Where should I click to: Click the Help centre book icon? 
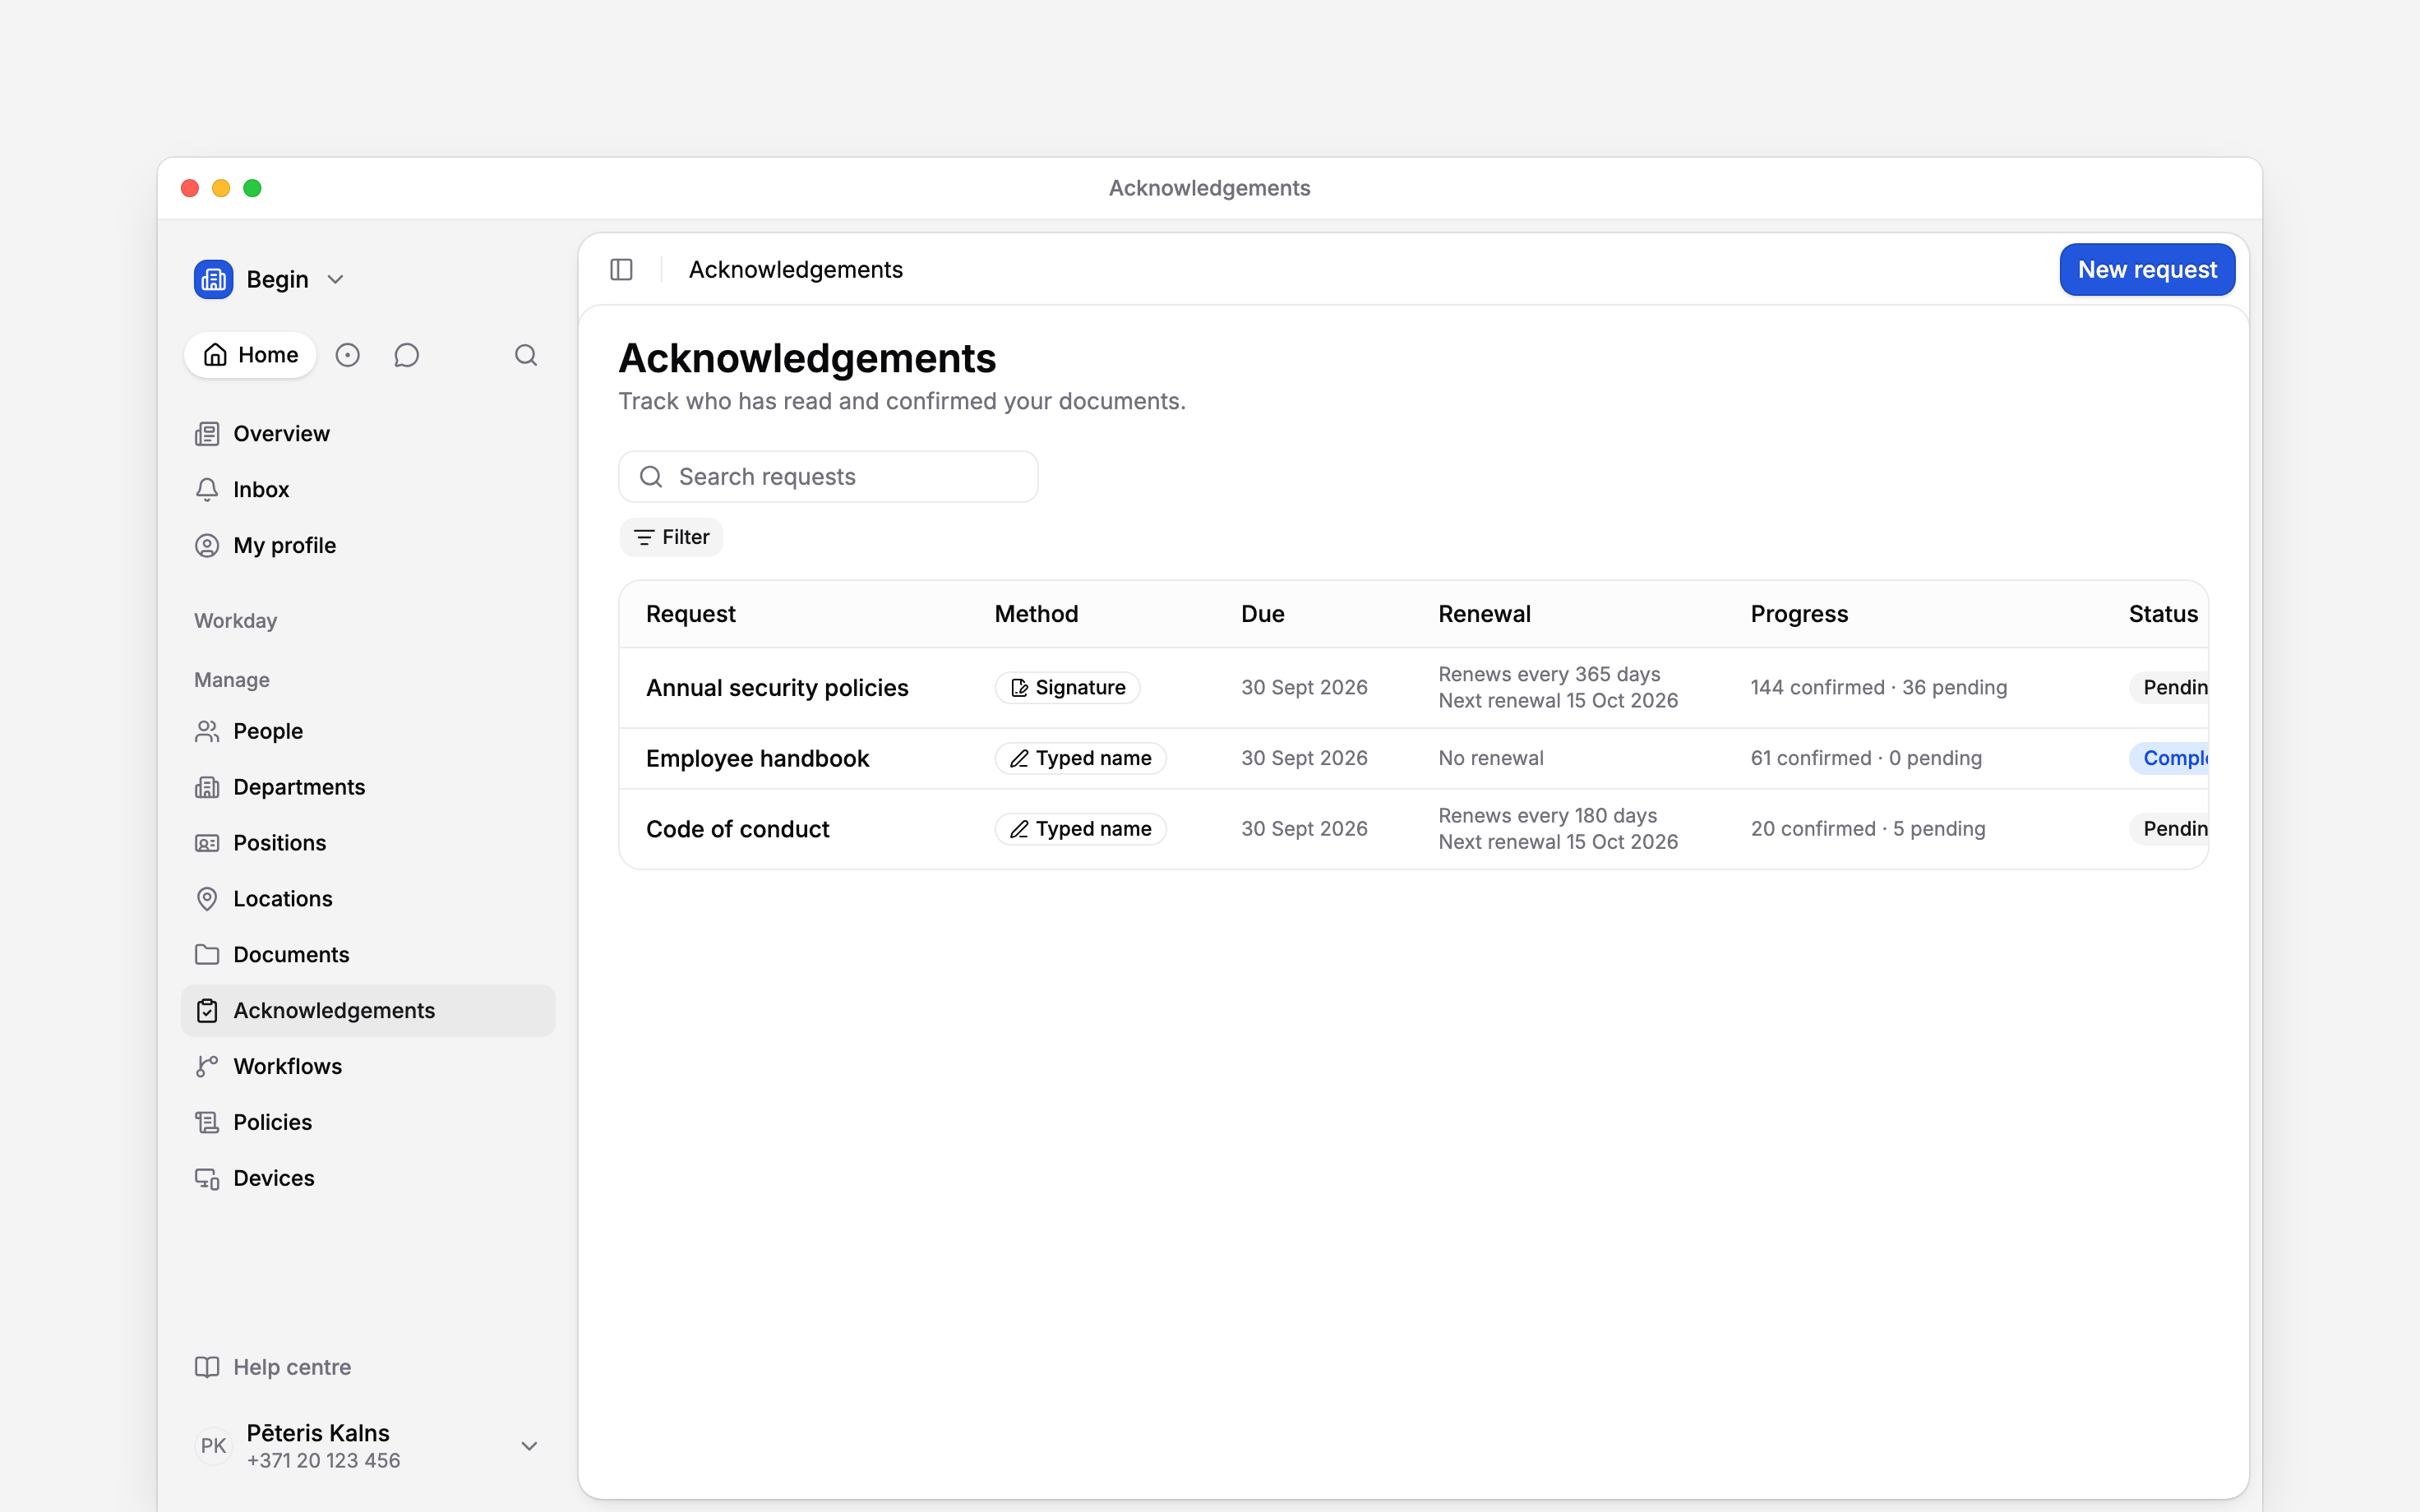tap(207, 1368)
